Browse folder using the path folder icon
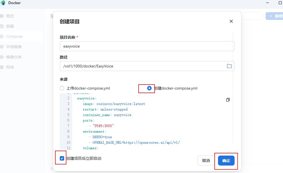 (x=229, y=66)
